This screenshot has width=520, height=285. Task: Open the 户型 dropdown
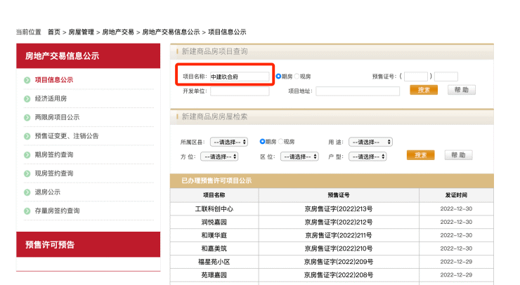coord(368,157)
